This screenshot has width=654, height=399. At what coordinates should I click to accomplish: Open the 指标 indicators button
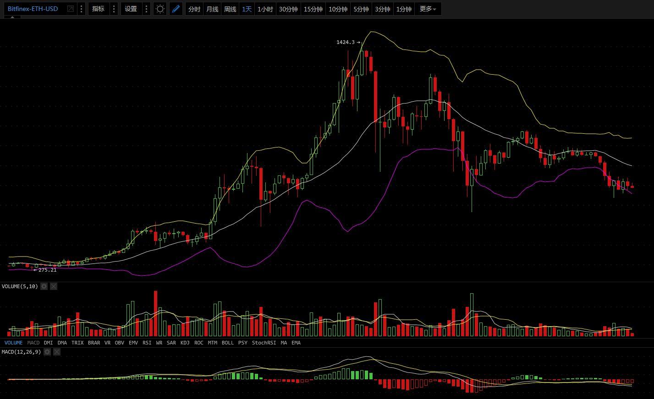[x=99, y=9]
